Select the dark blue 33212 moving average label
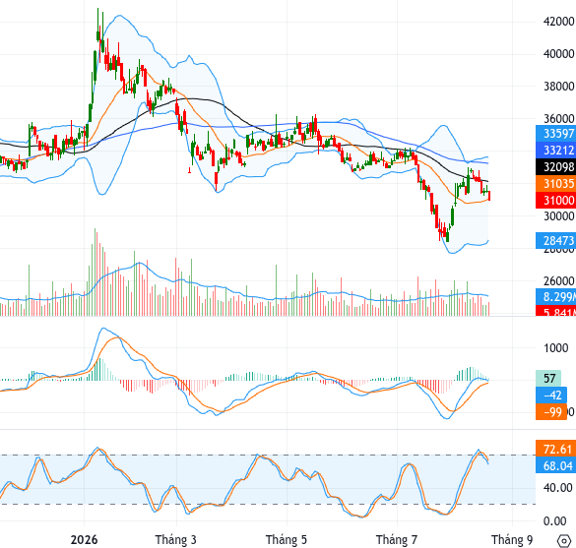This screenshot has height=548, width=576. click(x=555, y=151)
